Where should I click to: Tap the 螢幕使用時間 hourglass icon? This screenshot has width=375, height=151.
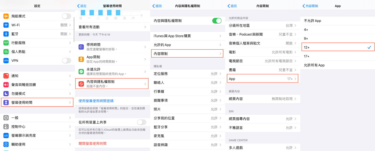(6, 102)
